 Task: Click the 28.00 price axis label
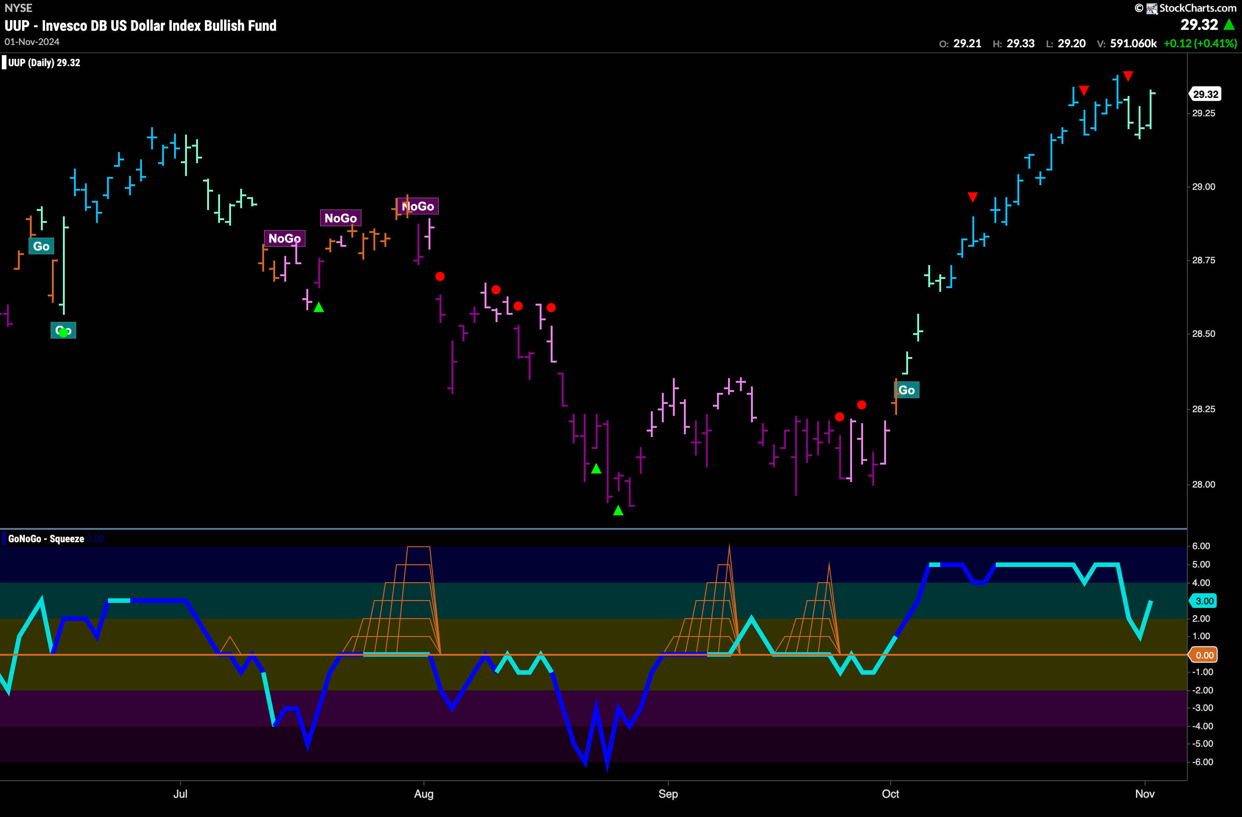1203,484
